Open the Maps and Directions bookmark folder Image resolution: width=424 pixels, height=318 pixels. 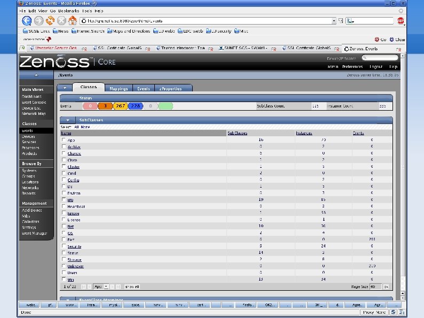(x=129, y=31)
